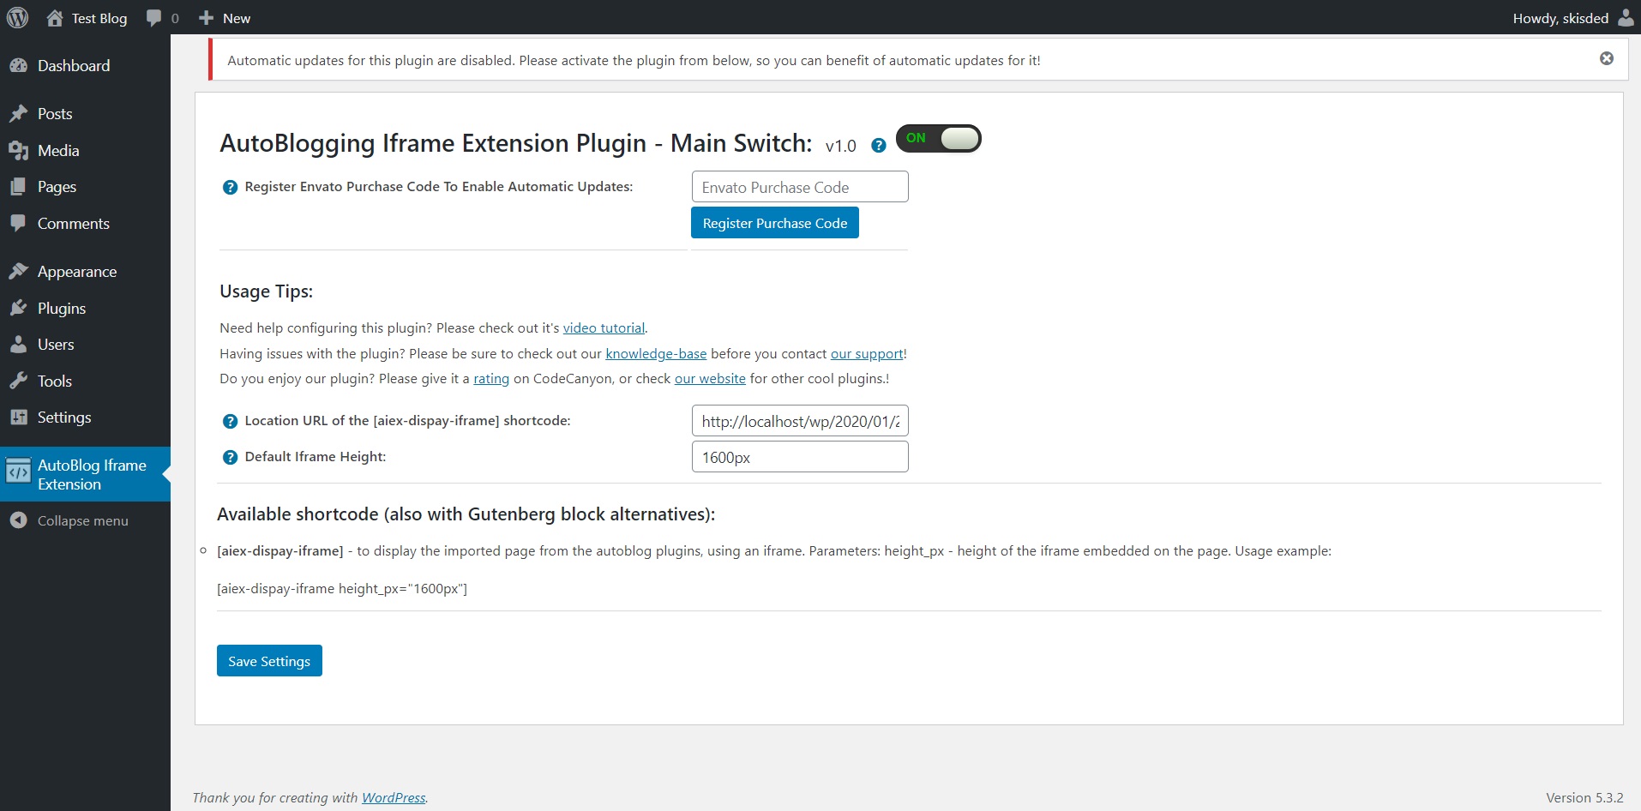Collapse the admin sidebar menu
1641x811 pixels.
pyautogui.click(x=85, y=520)
